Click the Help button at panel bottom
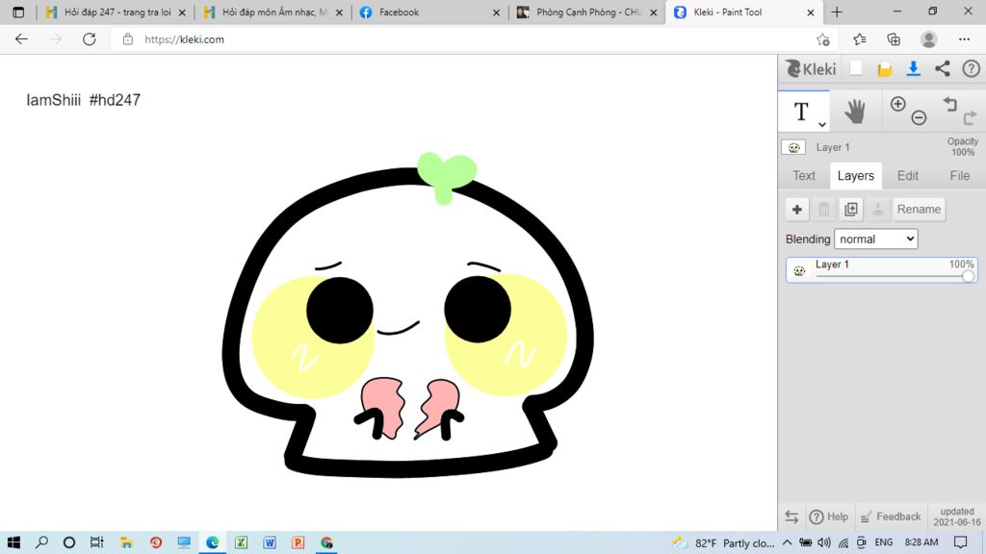The width and height of the screenshot is (986, 554). pyautogui.click(x=829, y=516)
